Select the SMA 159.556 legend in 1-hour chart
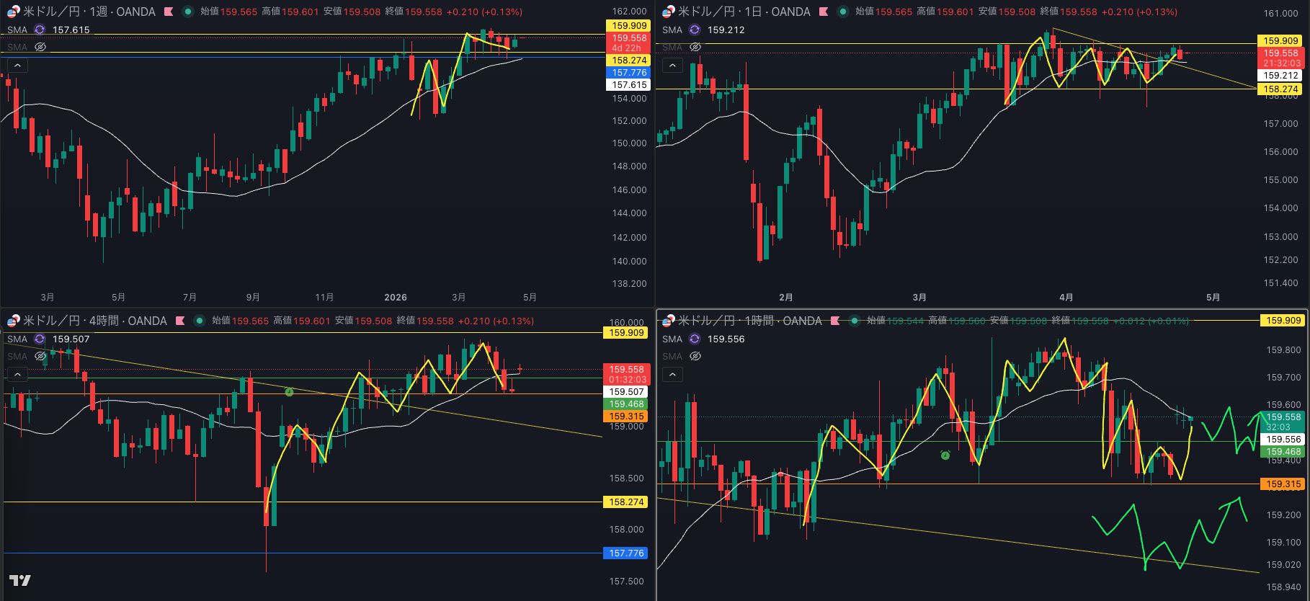Image resolution: width=1310 pixels, height=601 pixels. pyautogui.click(x=703, y=339)
